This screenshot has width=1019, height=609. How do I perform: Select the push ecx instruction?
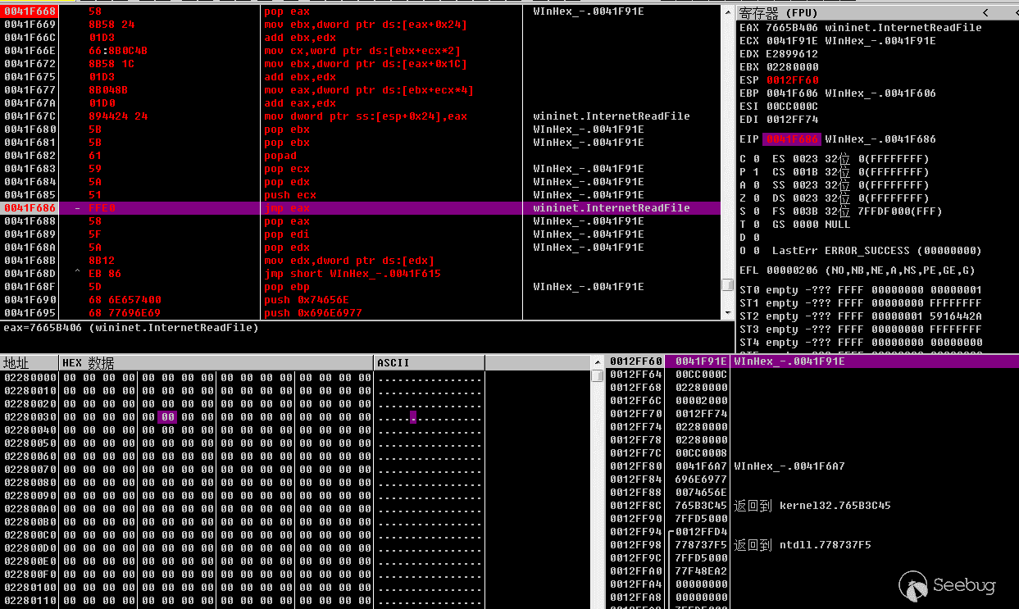(x=290, y=195)
